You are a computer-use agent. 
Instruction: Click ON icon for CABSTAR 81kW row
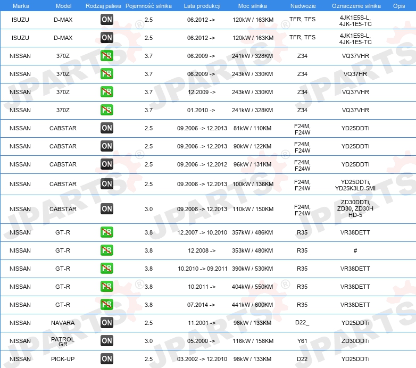106,128
